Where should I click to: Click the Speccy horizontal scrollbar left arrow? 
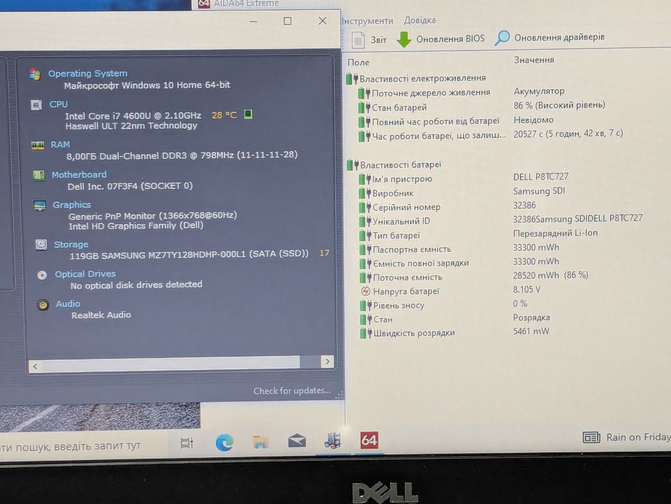(36, 366)
